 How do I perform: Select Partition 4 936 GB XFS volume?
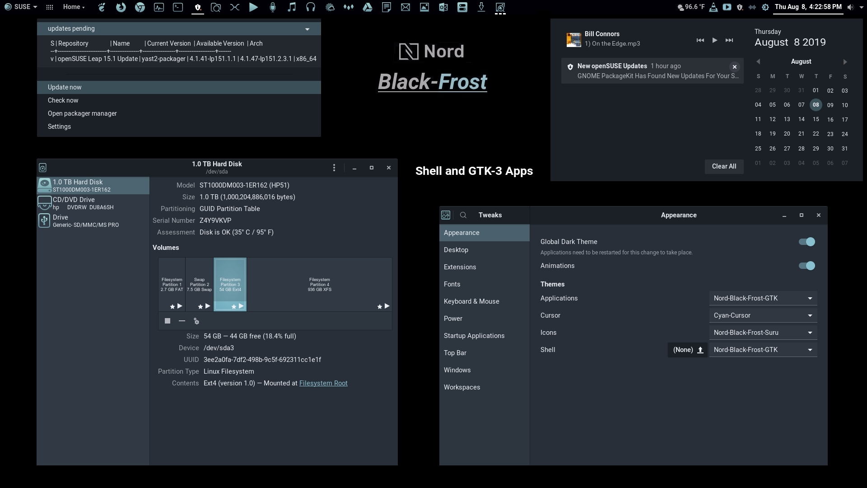tap(319, 284)
